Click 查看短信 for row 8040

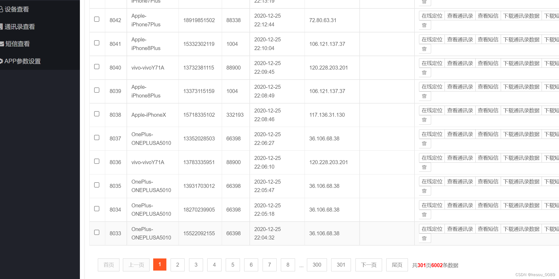click(488, 63)
